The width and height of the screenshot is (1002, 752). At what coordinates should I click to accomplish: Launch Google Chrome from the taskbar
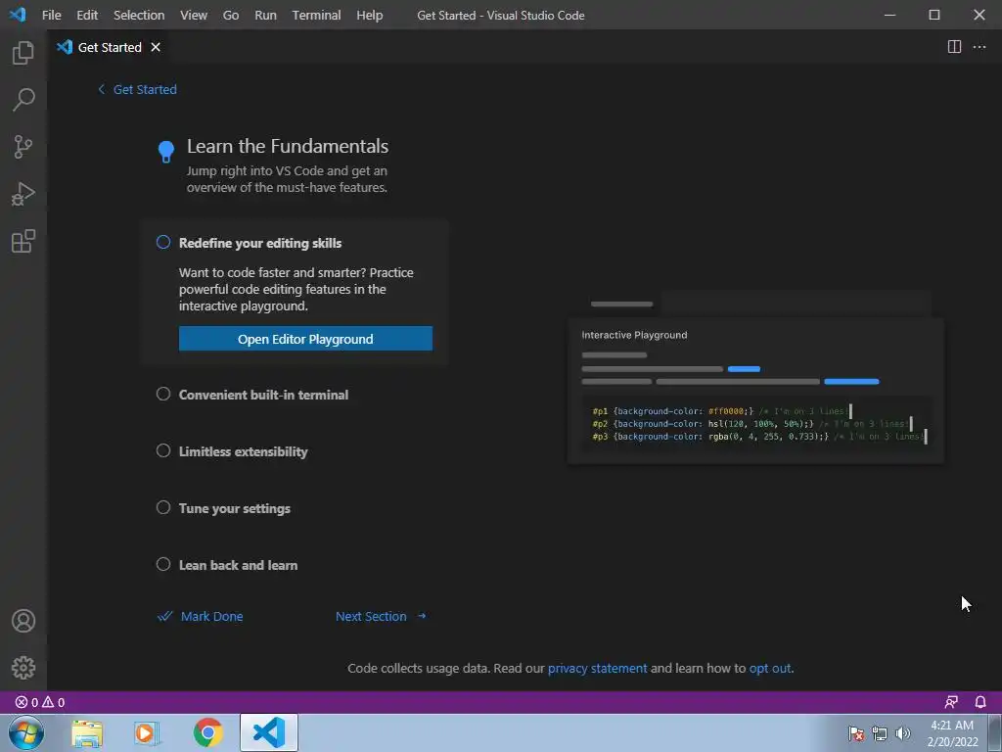[x=207, y=732]
